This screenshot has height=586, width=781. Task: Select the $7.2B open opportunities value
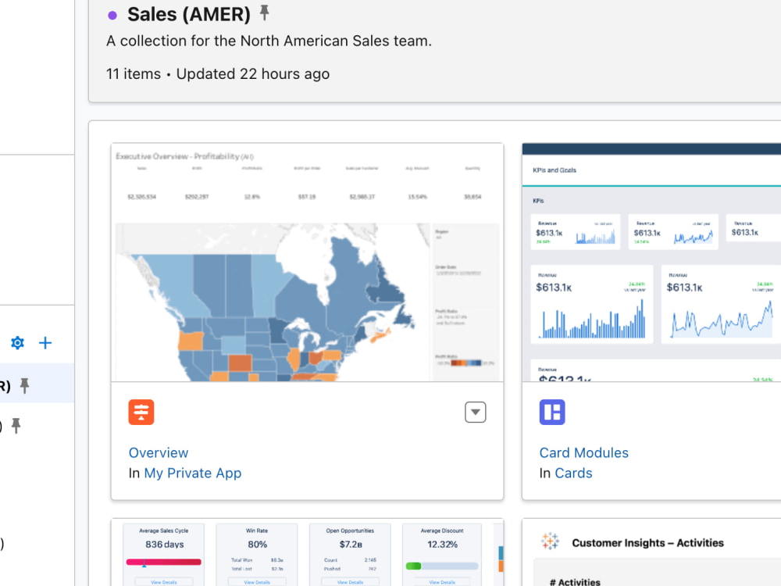pyautogui.click(x=351, y=545)
